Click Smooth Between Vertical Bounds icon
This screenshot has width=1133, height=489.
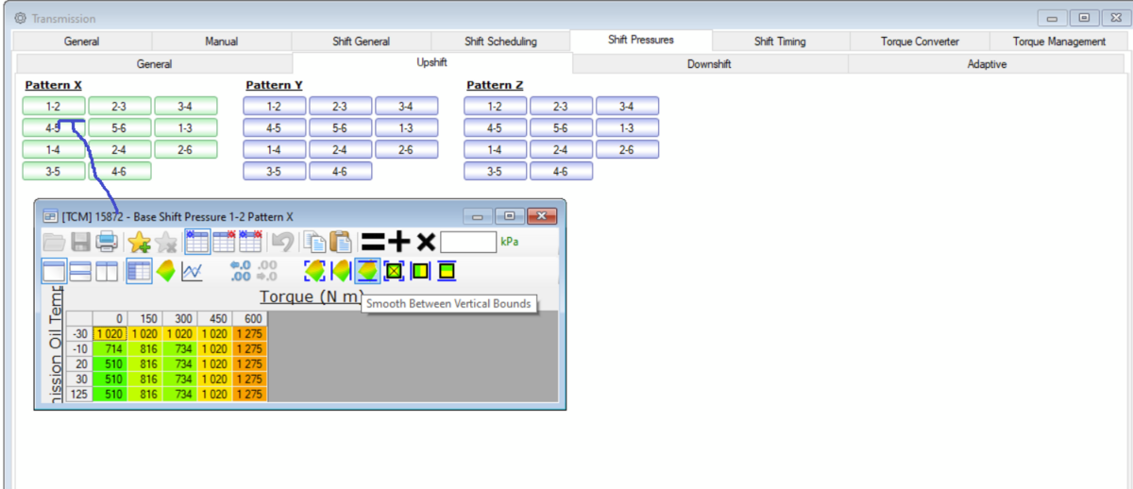tap(368, 272)
